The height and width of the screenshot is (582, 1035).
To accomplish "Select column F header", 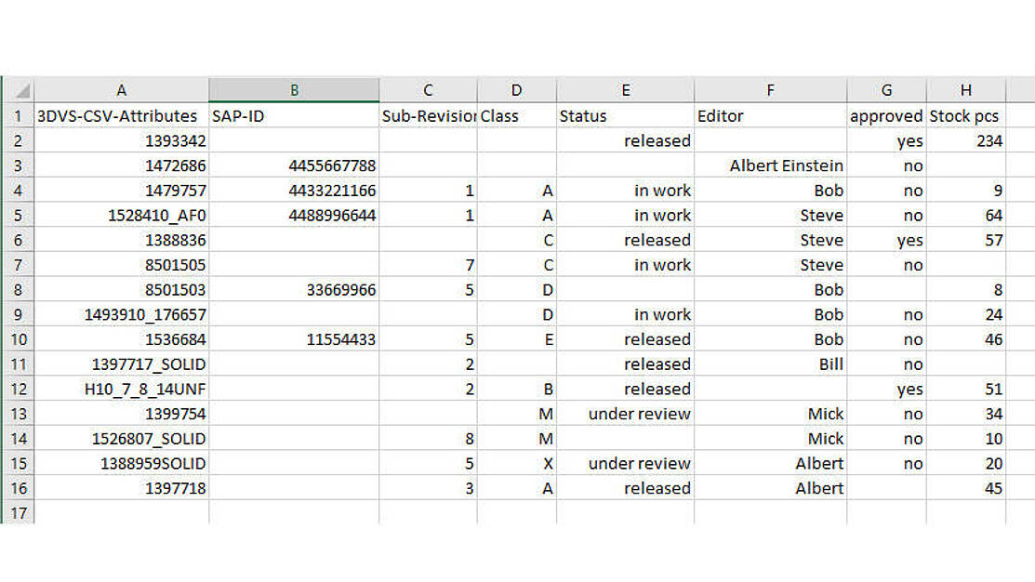I will [x=770, y=90].
